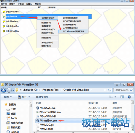
Task: Choose 在沙盘中运行(R) in context menu
Action: click(48, 18)
